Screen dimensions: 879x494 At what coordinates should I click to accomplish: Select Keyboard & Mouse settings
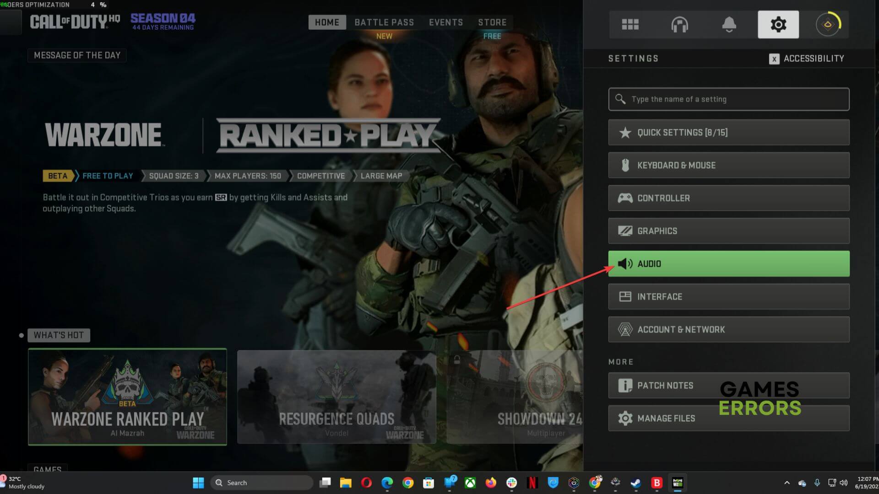pyautogui.click(x=728, y=165)
